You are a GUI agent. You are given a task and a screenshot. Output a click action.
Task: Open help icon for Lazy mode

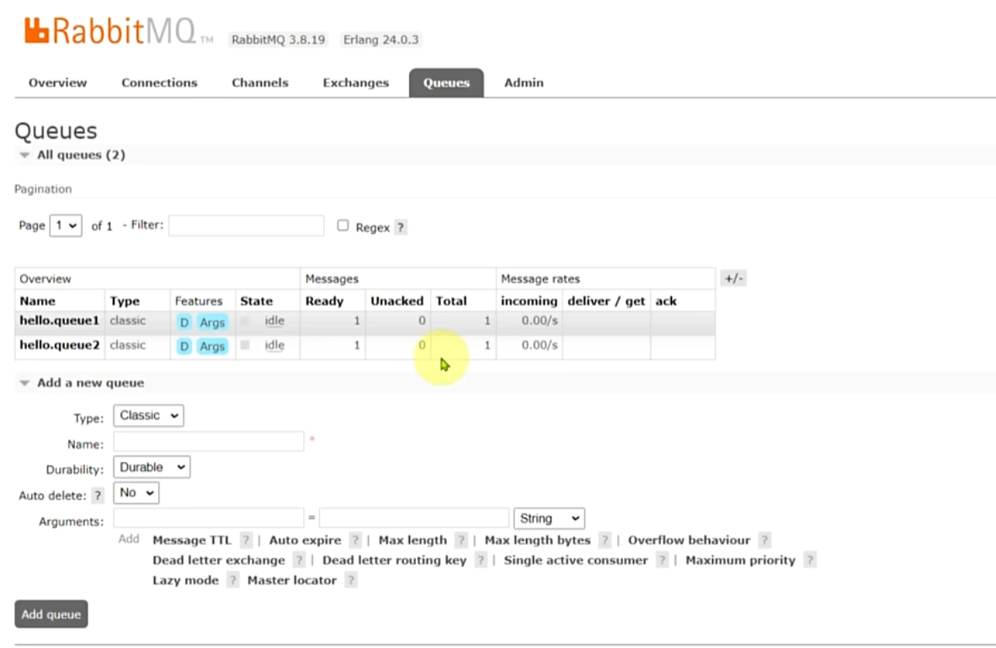coord(233,580)
